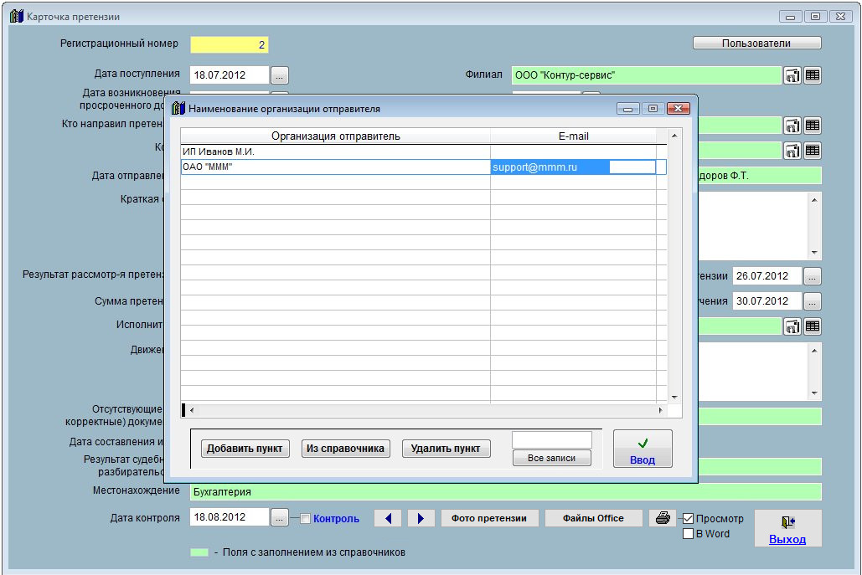Go to previous record with left arrow
862x575 pixels.
(387, 518)
